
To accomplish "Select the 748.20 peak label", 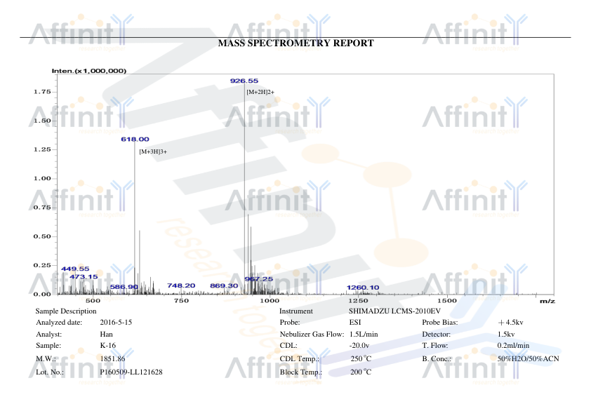I will click(x=181, y=286).
